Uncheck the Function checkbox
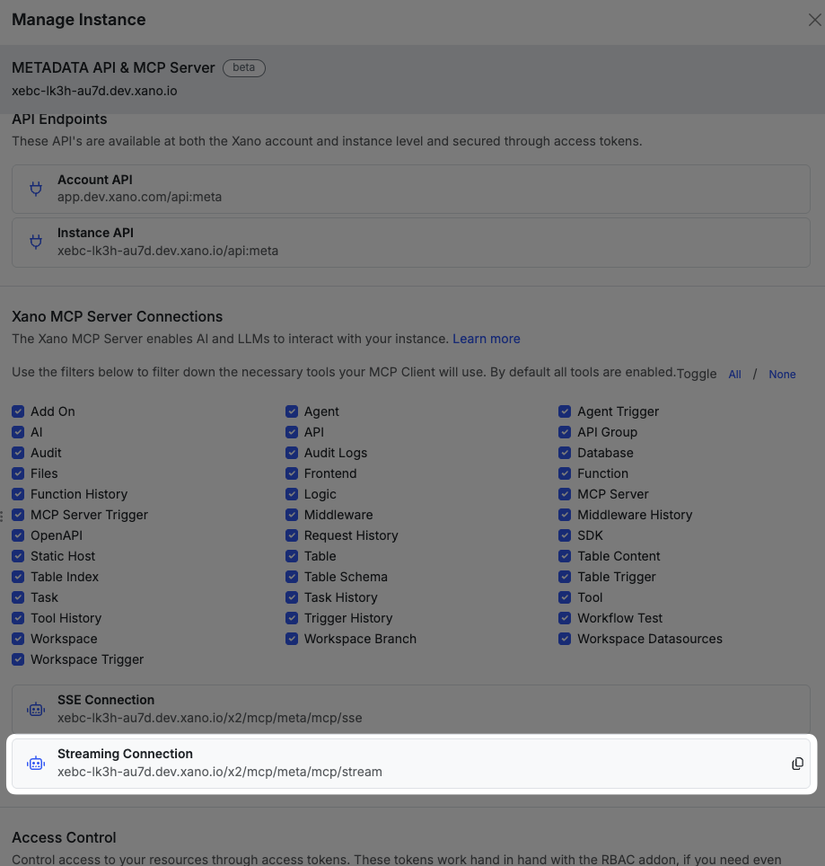The image size is (825, 866). [x=565, y=473]
